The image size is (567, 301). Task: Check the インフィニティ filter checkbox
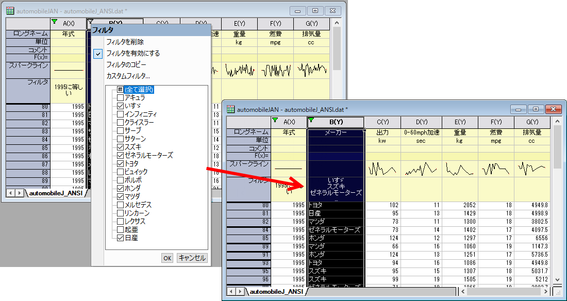click(x=121, y=114)
